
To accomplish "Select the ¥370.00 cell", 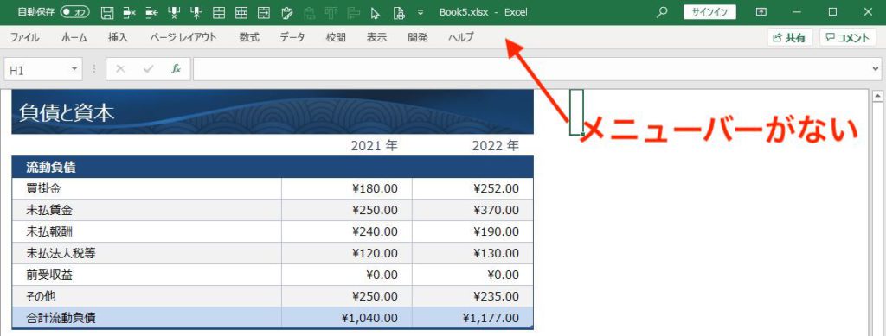I will (473, 210).
